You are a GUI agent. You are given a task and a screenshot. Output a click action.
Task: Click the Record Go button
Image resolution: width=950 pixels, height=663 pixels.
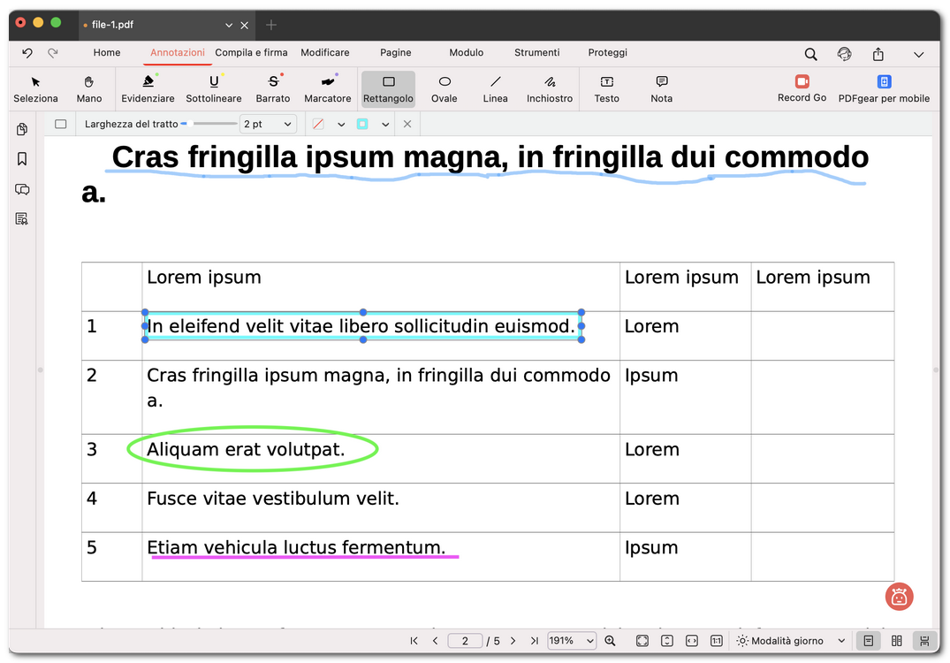(802, 88)
